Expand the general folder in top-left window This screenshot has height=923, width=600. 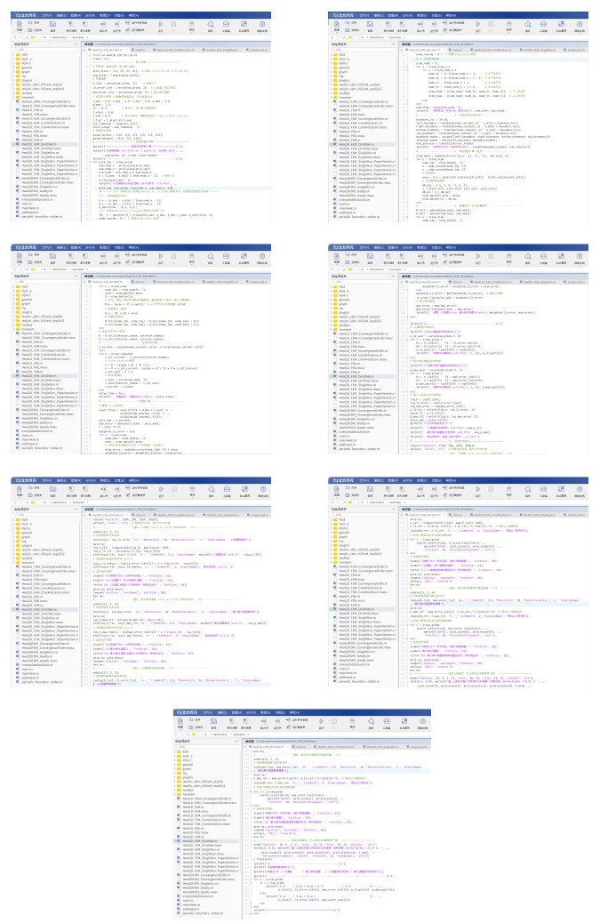(x=13, y=68)
